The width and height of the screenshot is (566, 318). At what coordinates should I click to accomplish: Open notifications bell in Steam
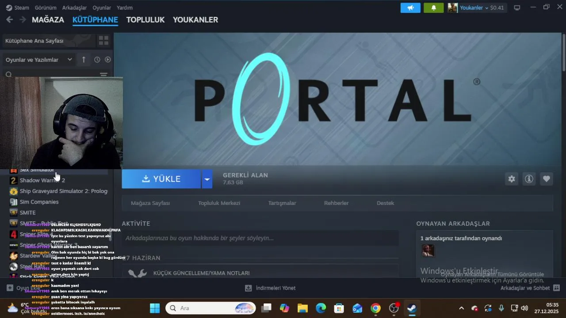click(433, 8)
